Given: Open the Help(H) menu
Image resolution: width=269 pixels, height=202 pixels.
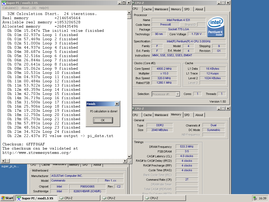Looking at the screenshot, I should (44, 8).
